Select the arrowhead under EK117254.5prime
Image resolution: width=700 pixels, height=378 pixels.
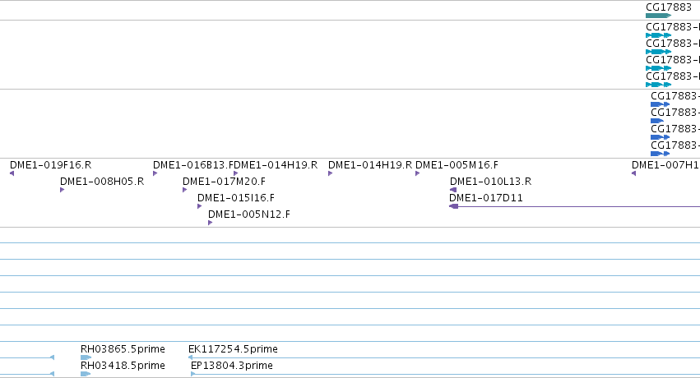(191, 357)
